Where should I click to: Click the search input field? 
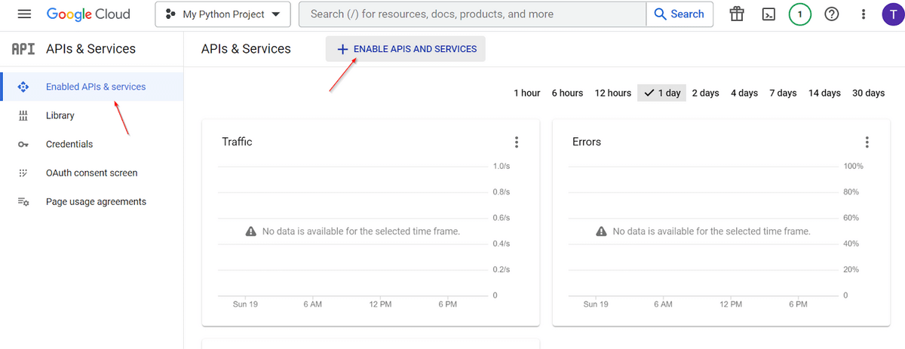(472, 14)
